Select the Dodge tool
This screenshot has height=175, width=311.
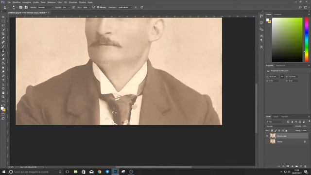tap(3, 71)
